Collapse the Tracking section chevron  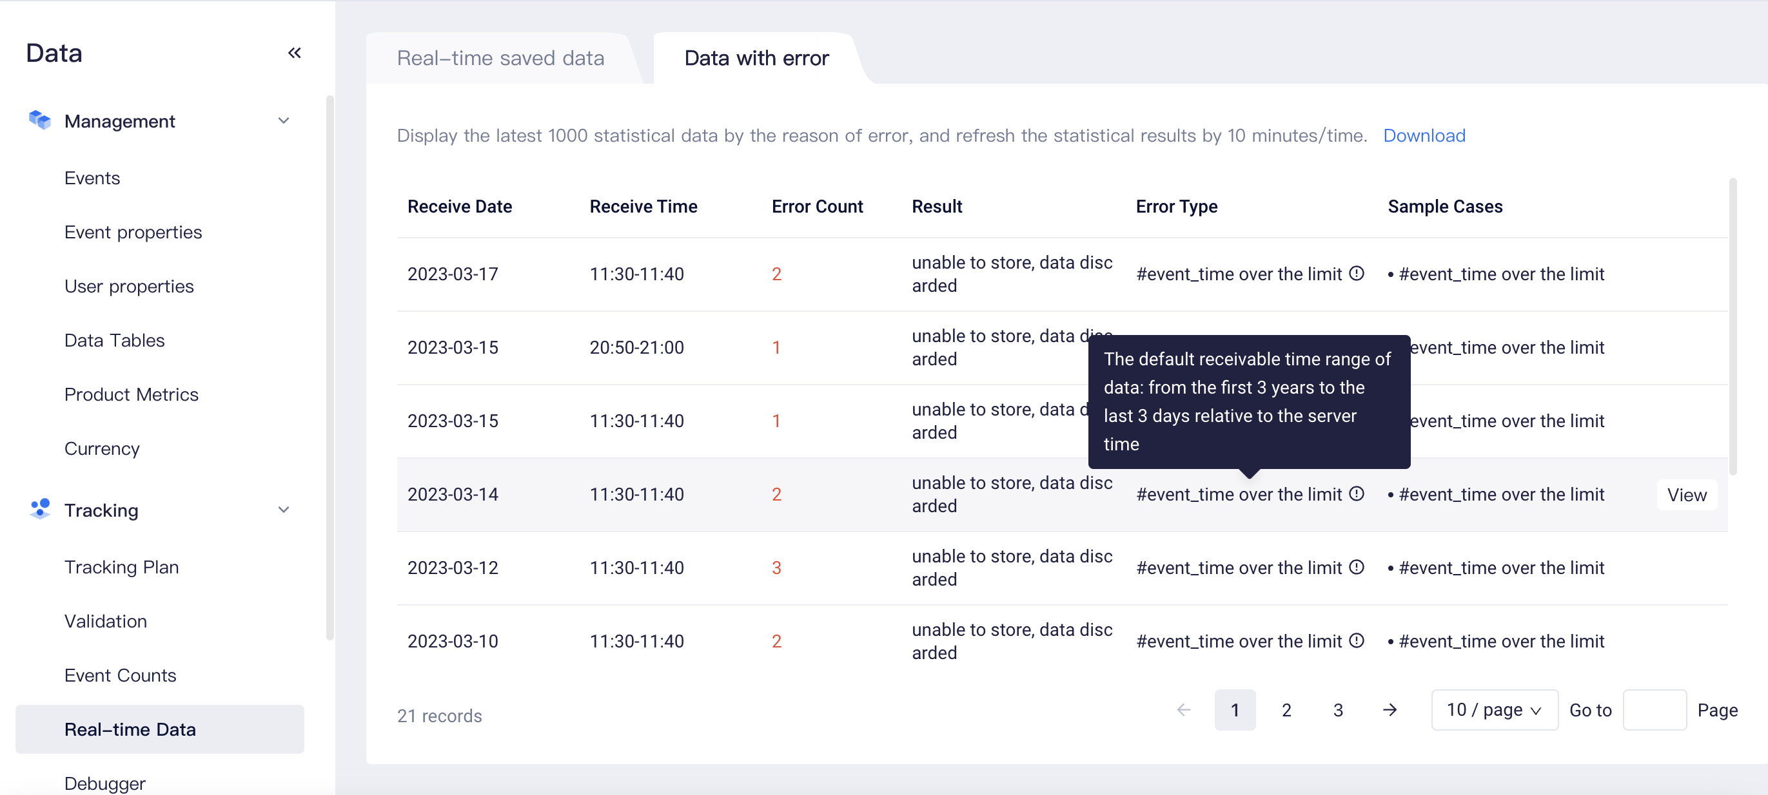(x=284, y=510)
